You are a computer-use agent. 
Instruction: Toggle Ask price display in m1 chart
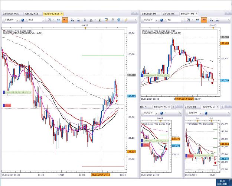click(204, 20)
